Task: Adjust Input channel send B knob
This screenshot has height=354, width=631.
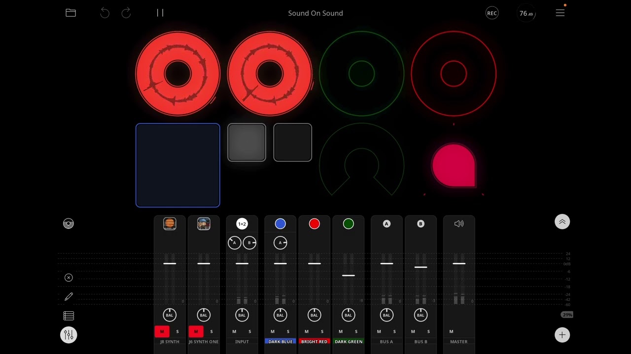Action: (249, 242)
